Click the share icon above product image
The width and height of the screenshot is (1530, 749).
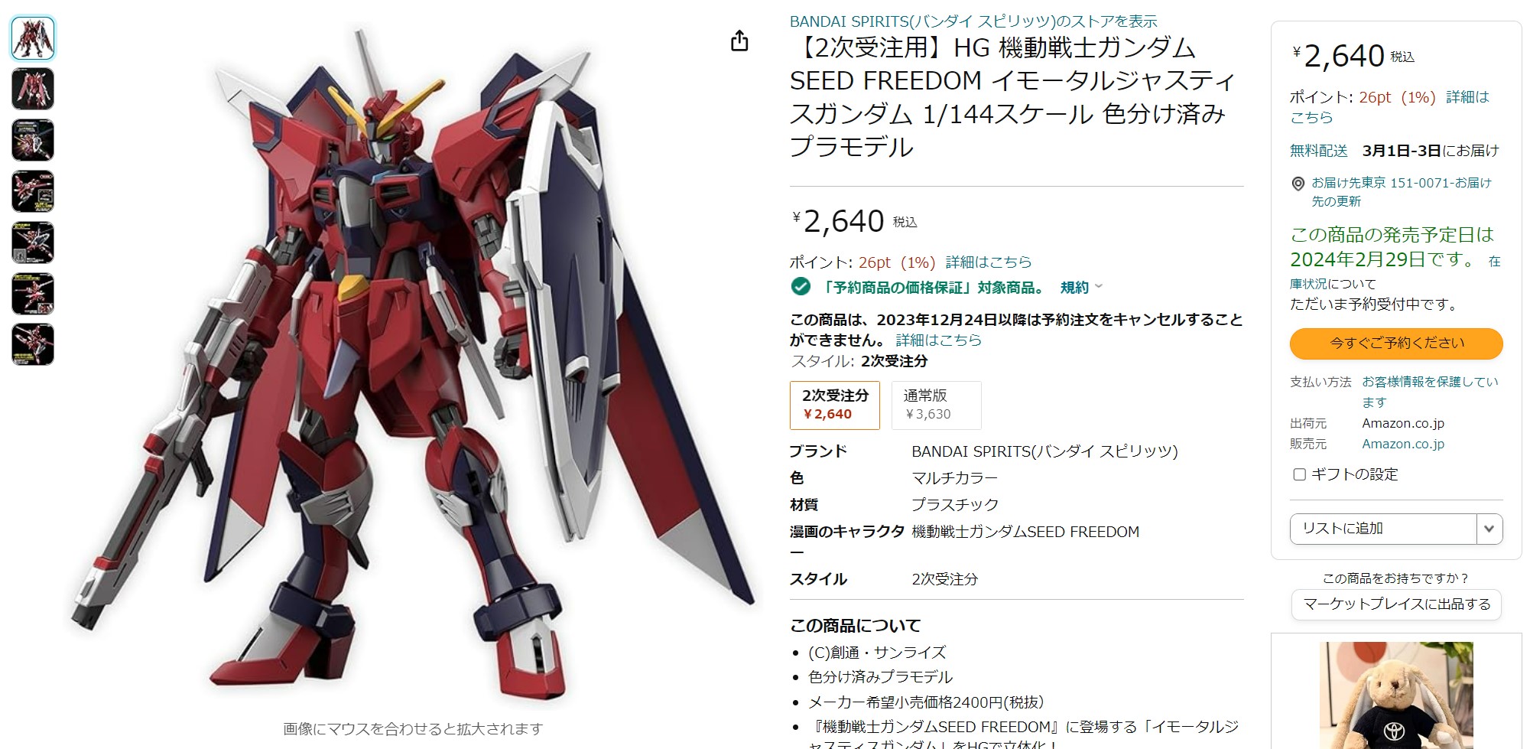[x=739, y=41]
